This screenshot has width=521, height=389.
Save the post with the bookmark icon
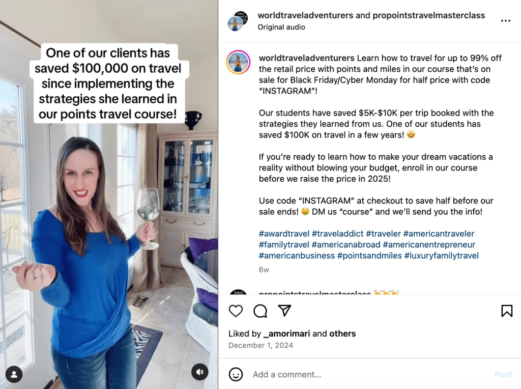507,311
